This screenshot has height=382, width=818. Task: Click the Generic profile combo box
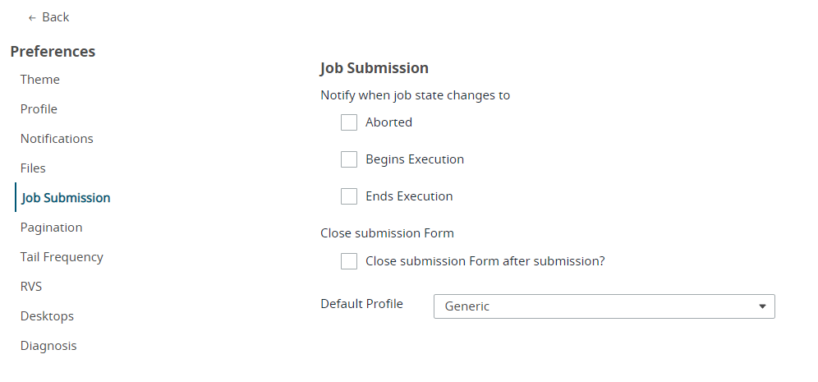tap(591, 306)
